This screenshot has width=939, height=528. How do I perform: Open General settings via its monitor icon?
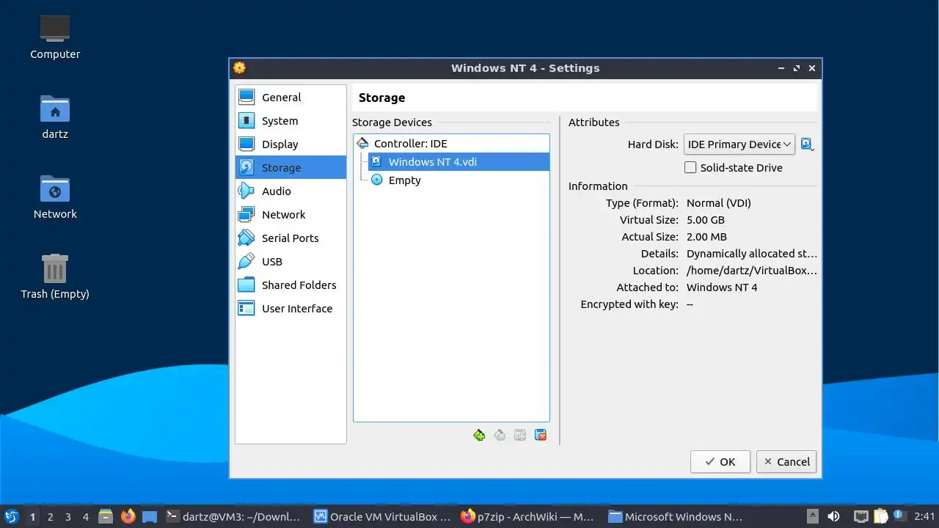pyautogui.click(x=246, y=98)
